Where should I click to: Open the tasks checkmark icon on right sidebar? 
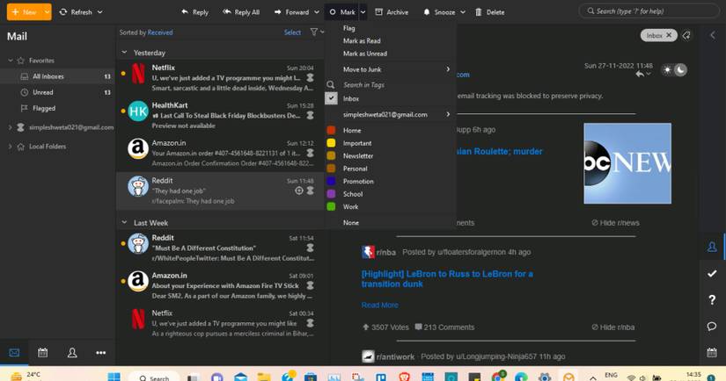pyautogui.click(x=712, y=274)
